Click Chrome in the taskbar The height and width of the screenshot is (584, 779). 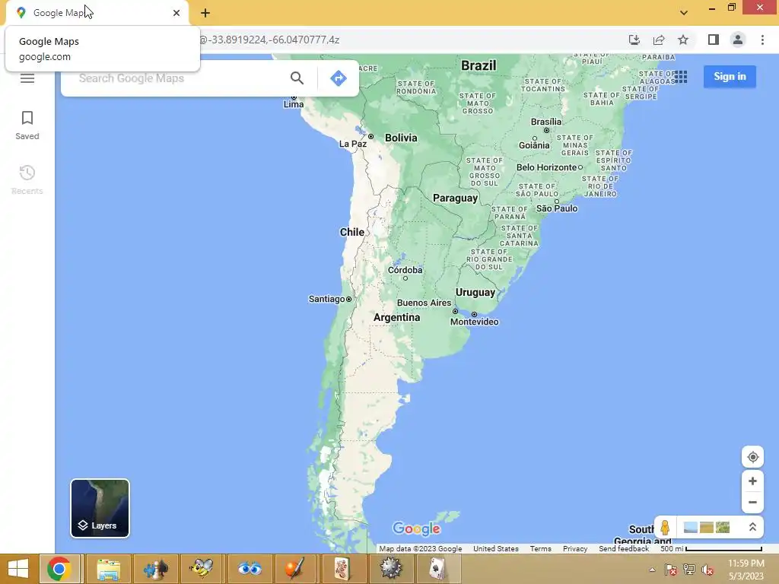click(59, 569)
